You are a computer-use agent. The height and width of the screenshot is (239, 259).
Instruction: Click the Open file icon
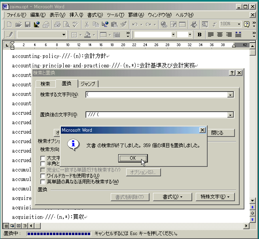[x=19, y=24]
